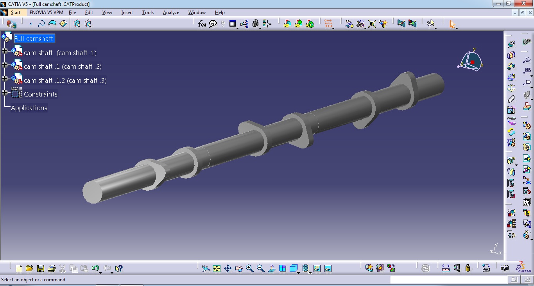Activate the Pan tool
This screenshot has width=534, height=286.
(x=228, y=268)
